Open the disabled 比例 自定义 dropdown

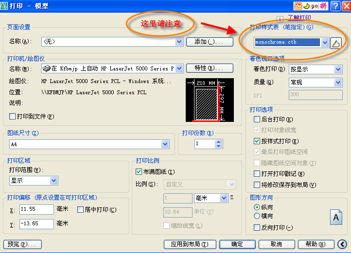(231, 185)
